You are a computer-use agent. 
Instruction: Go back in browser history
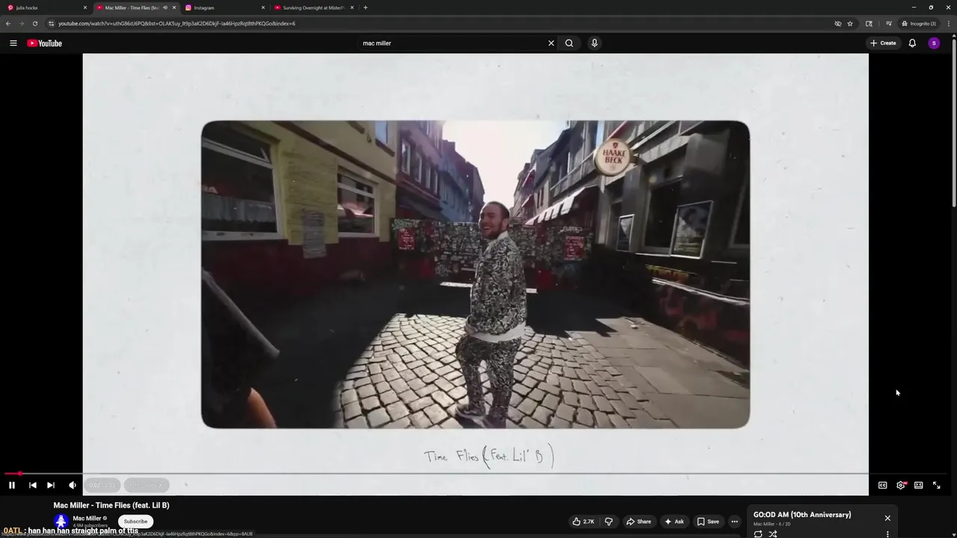coord(8,23)
